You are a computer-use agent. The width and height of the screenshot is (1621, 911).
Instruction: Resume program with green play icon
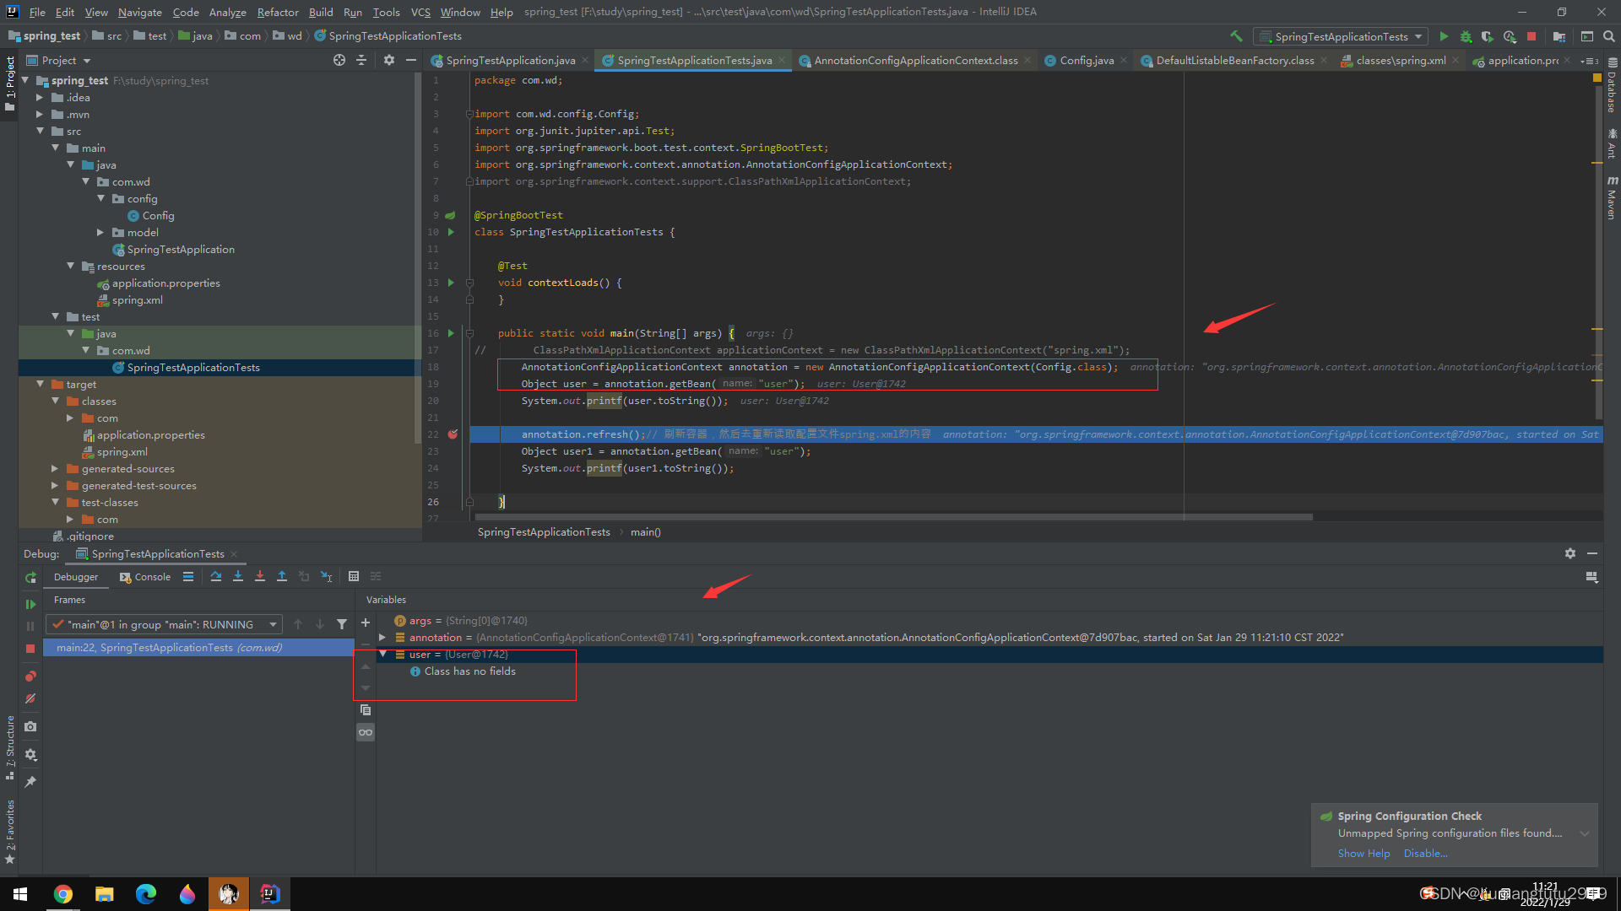(x=30, y=604)
